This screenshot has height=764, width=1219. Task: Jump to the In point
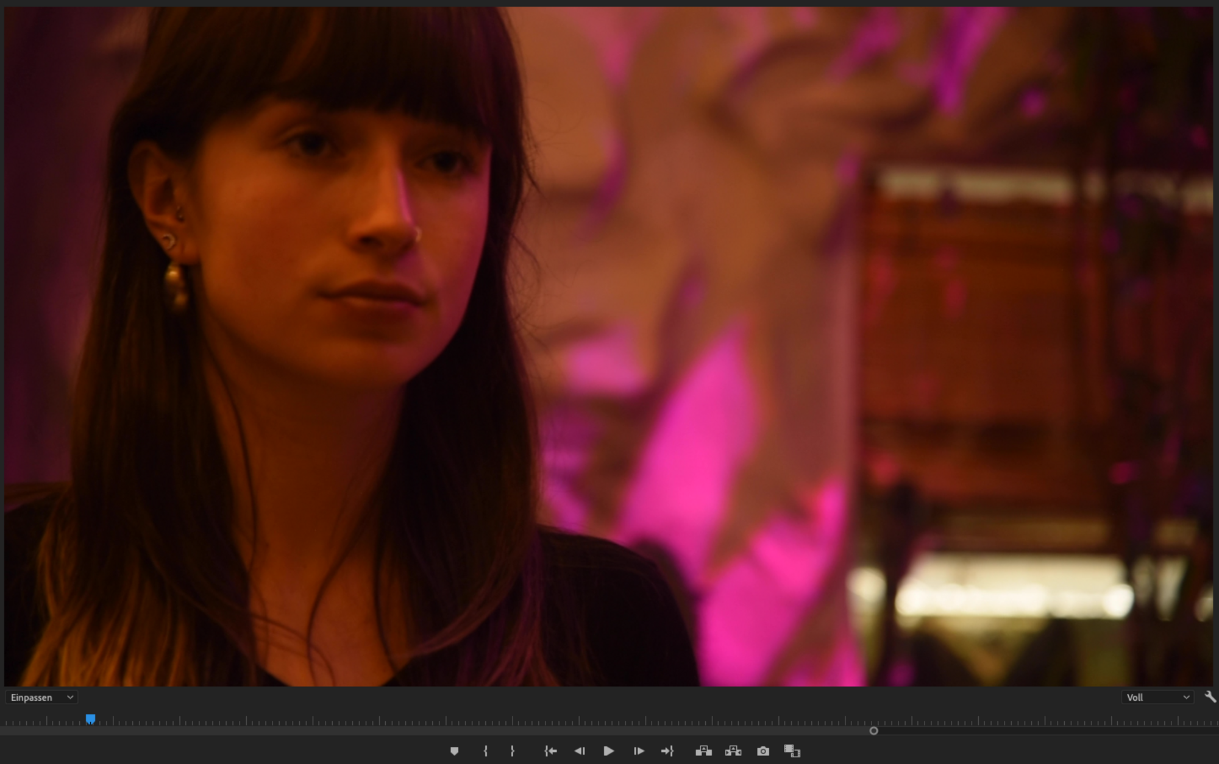click(550, 751)
